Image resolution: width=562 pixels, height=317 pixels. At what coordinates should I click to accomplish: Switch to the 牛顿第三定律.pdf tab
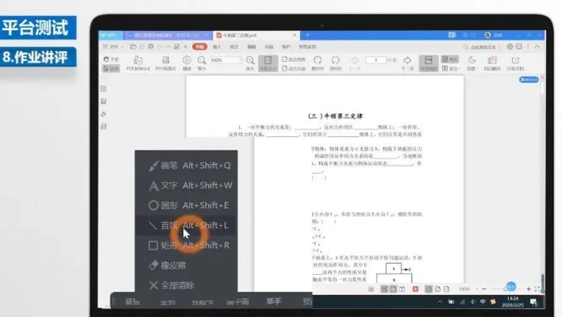pos(245,35)
